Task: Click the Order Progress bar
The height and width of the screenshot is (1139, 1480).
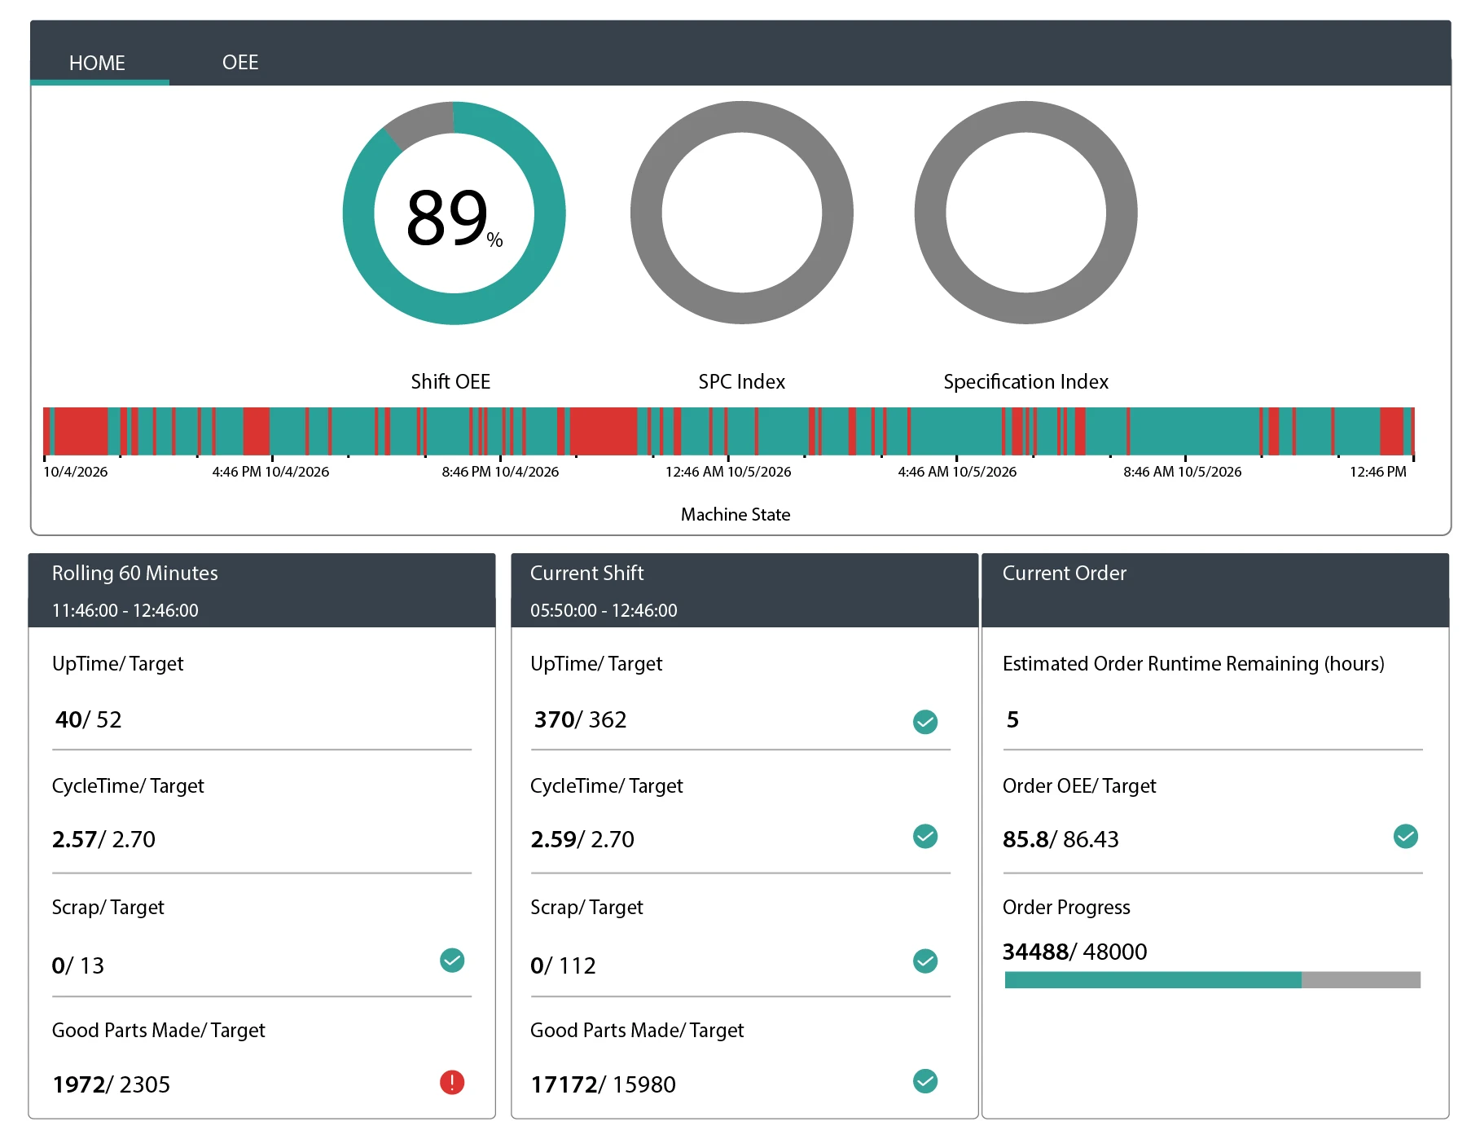Action: coord(1212,980)
